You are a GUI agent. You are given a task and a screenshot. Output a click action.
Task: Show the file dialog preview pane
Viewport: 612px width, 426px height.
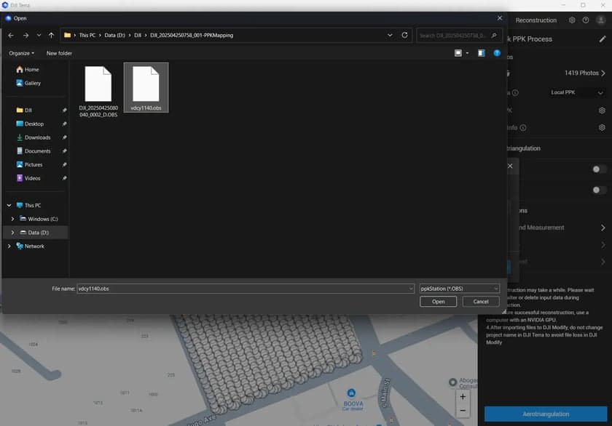point(481,53)
